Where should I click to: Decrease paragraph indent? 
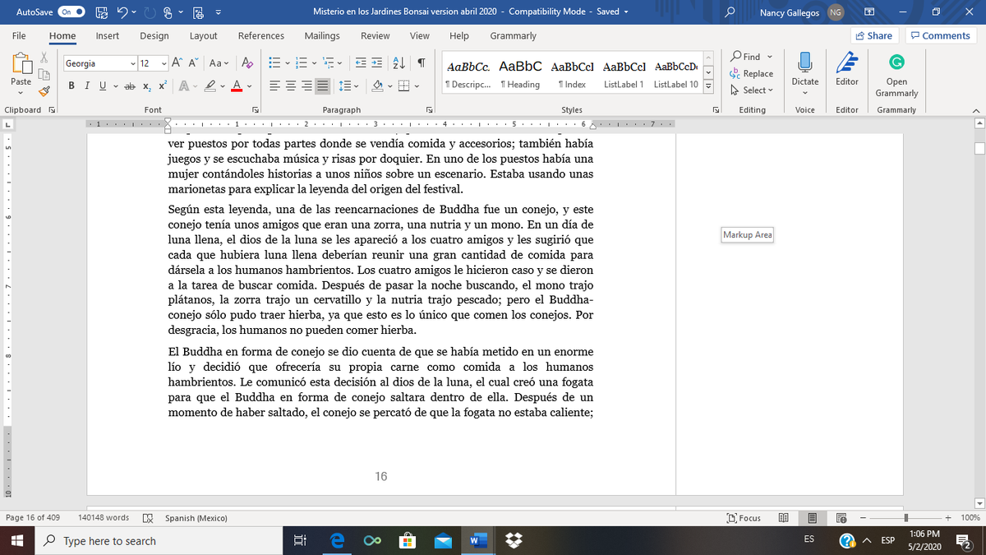click(360, 63)
